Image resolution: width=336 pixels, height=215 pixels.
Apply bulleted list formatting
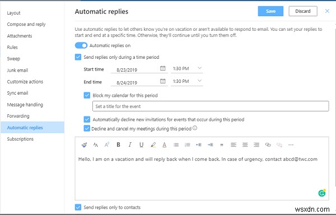coord(176,145)
